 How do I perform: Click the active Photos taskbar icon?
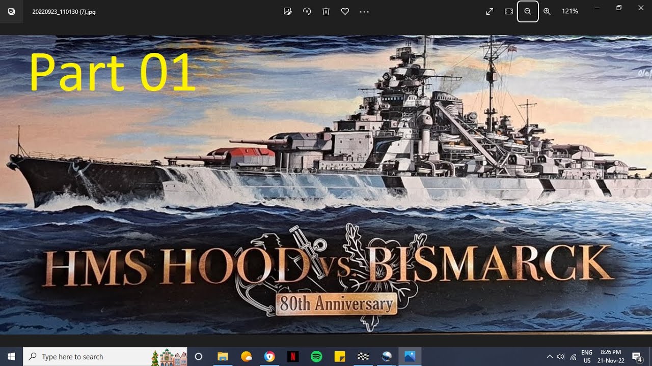point(410,356)
